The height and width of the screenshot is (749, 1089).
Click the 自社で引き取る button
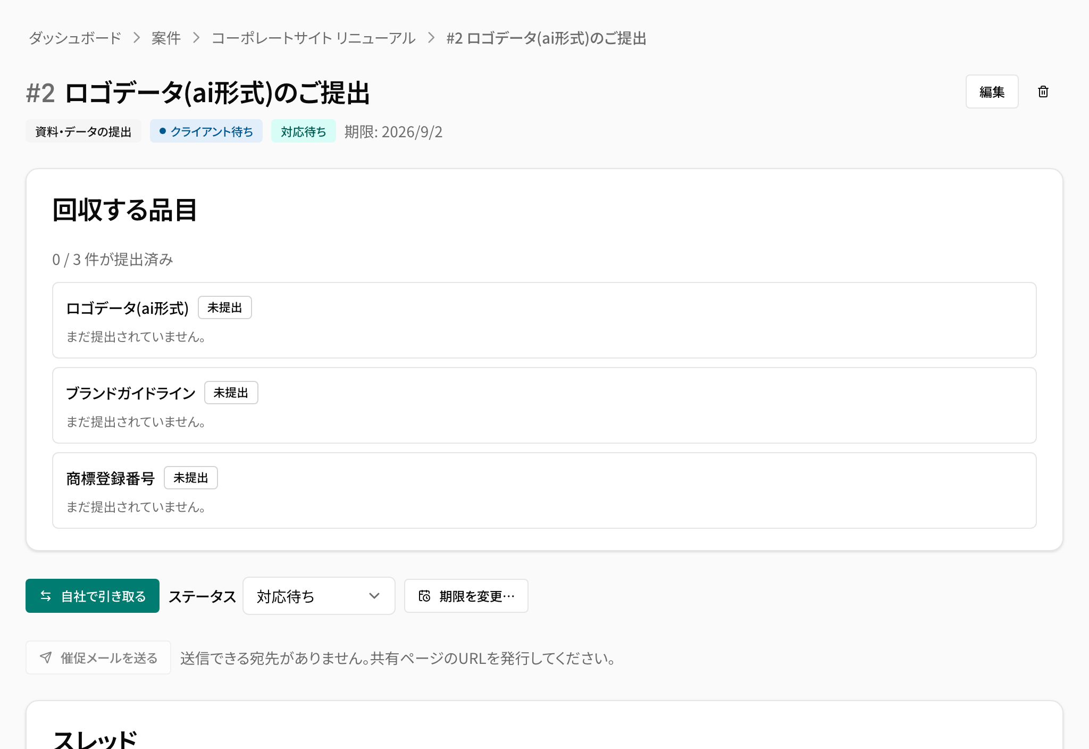[x=93, y=596]
